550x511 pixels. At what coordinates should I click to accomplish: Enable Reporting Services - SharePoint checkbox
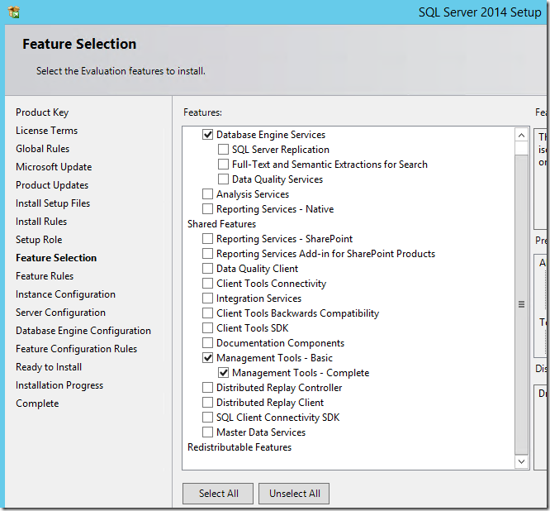tap(207, 239)
